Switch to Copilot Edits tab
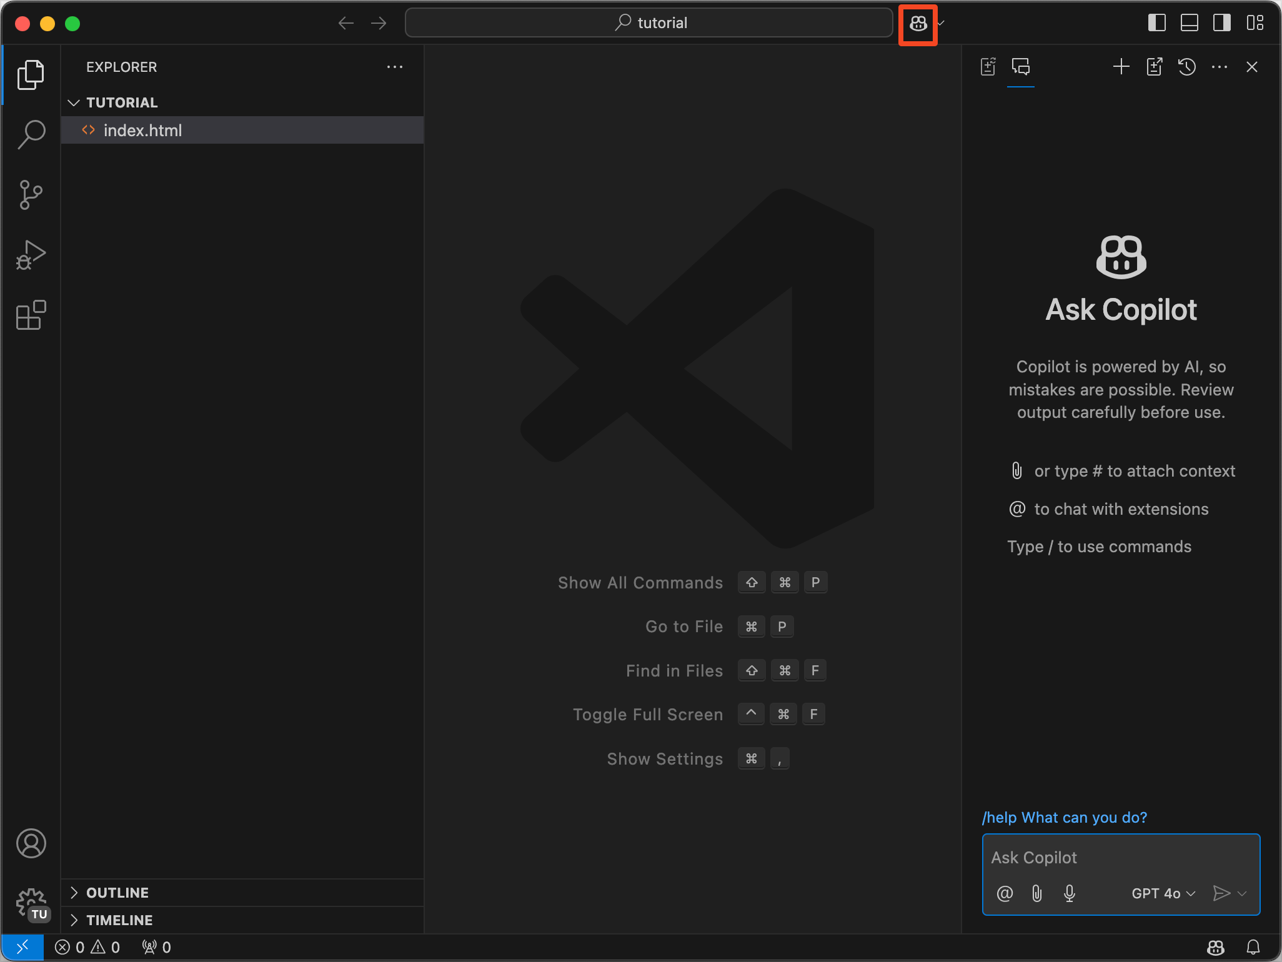The image size is (1282, 962). (x=988, y=67)
